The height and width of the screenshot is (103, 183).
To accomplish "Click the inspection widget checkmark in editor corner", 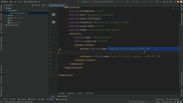I will click(x=174, y=8).
